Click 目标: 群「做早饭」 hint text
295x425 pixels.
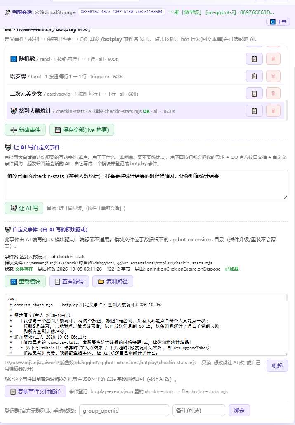coord(86,208)
